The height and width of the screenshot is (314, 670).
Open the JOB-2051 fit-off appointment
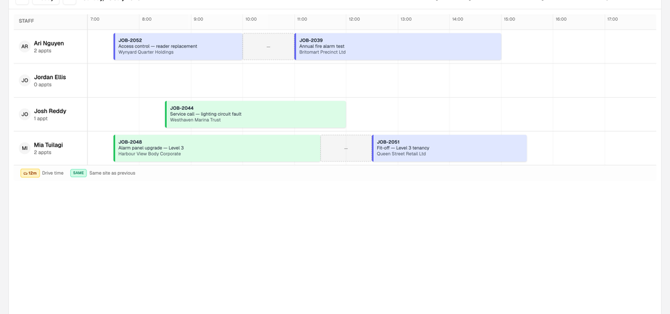(449, 148)
